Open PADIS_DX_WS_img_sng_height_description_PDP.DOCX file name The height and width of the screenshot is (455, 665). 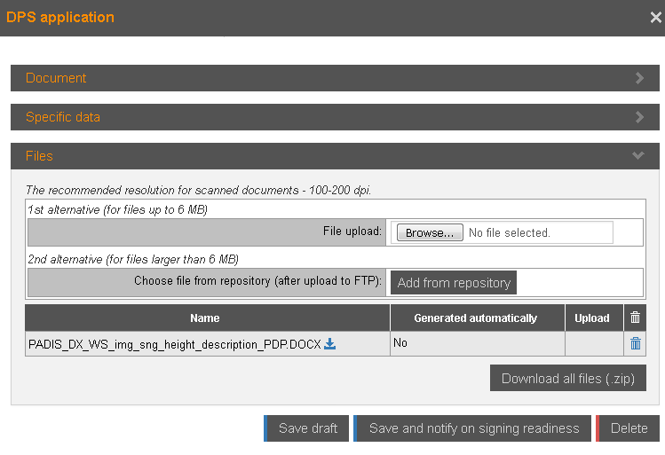click(174, 344)
